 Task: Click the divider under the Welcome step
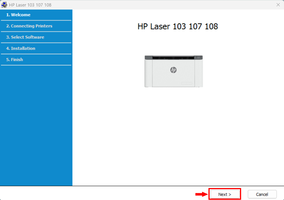pyautogui.click(x=36, y=21)
